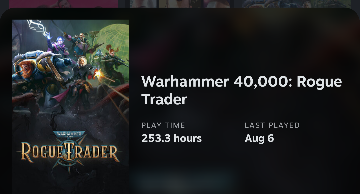Click the lightning bolt on the cover art
This screenshot has width=360, height=194.
coord(39,27)
